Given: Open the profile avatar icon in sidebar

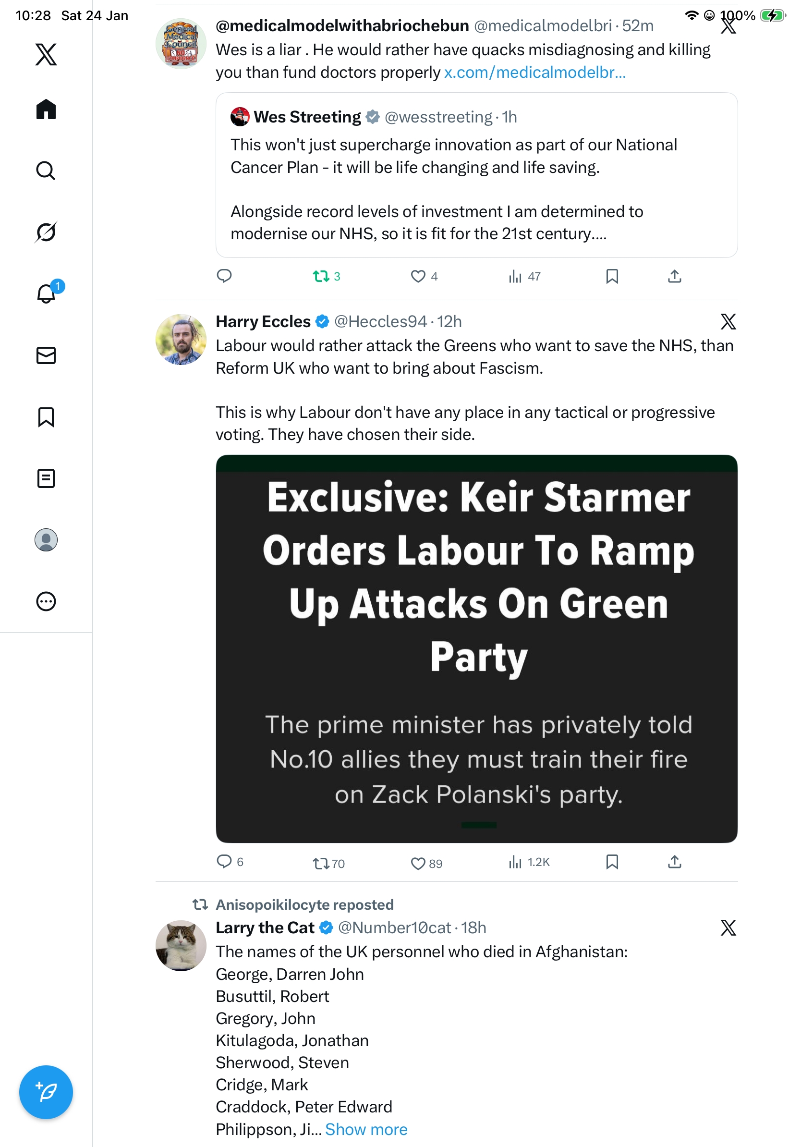Looking at the screenshot, I should coord(46,540).
